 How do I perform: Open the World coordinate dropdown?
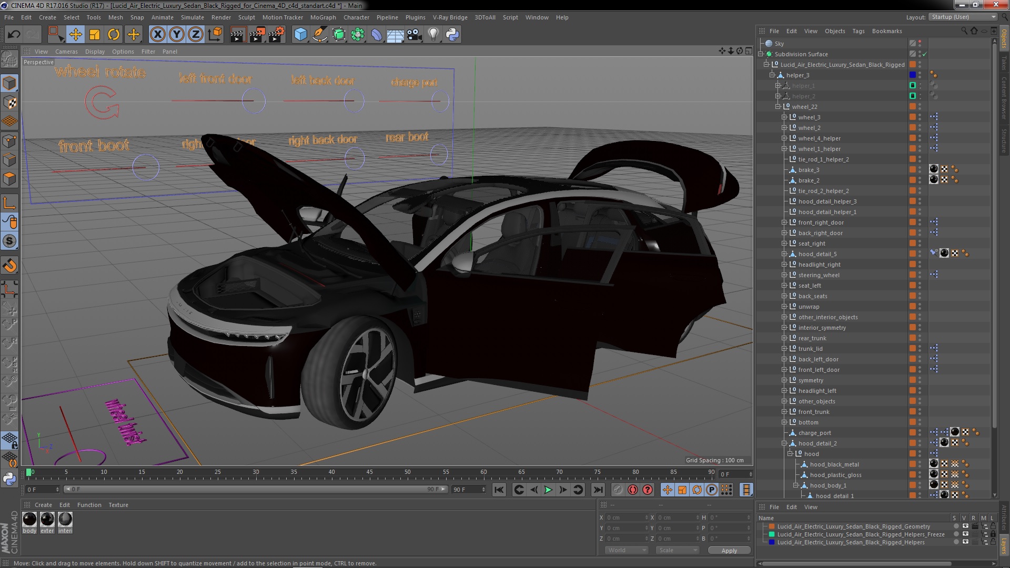point(626,550)
